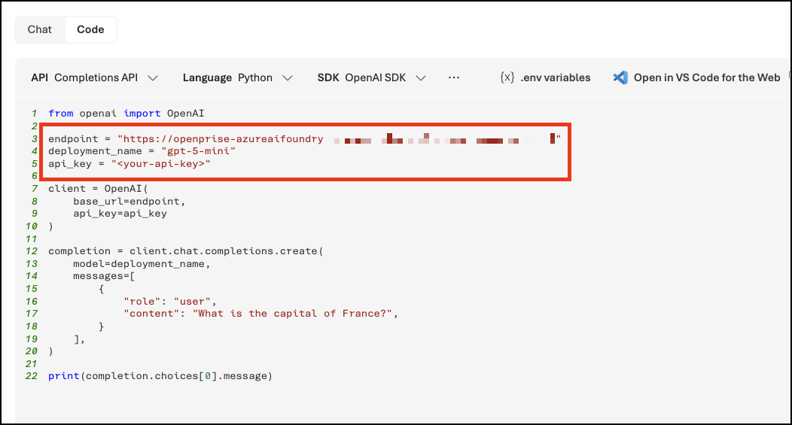Open the API Completions API dropdown
792x425 pixels.
[94, 77]
